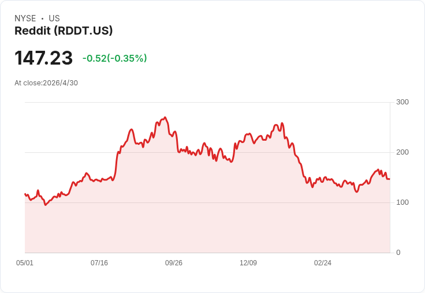This screenshot has width=425, height=293.
Task: Click the -0.52(-0.35%) price change
Action: coord(115,58)
